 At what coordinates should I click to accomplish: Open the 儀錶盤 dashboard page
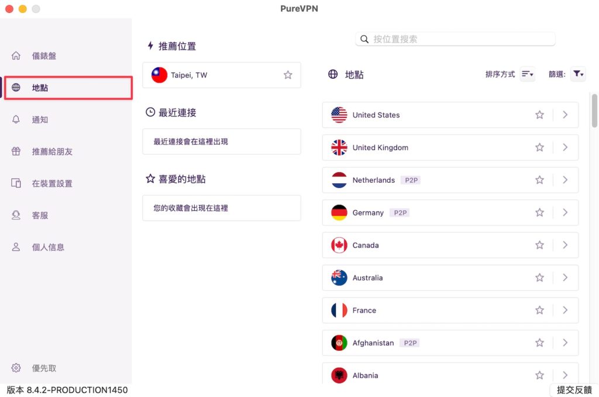(x=44, y=55)
